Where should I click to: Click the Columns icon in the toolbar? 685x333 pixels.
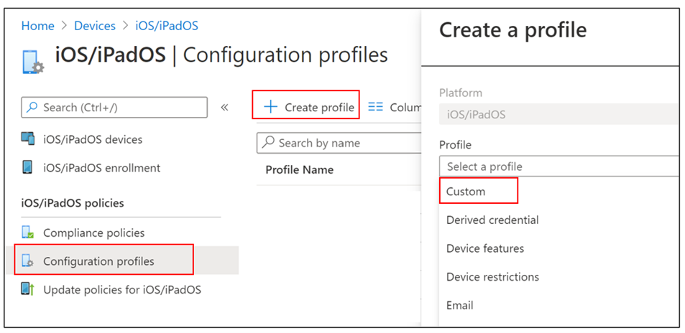pyautogui.click(x=375, y=107)
